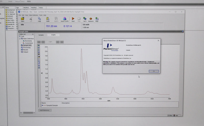Select Processing in the Folder List

point(27,47)
